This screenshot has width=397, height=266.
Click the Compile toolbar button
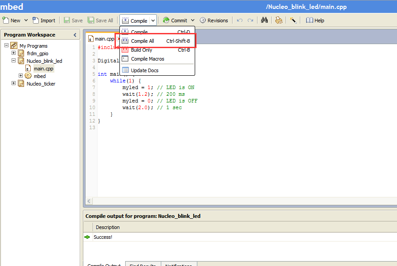pyautogui.click(x=135, y=21)
